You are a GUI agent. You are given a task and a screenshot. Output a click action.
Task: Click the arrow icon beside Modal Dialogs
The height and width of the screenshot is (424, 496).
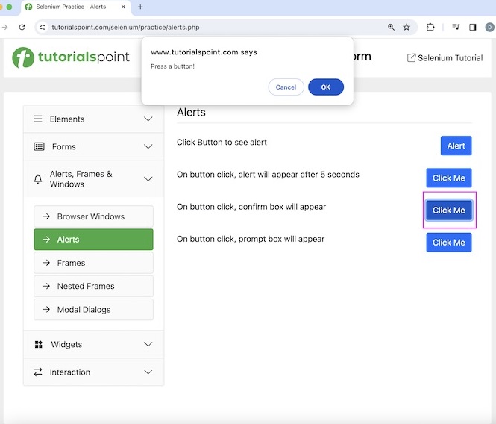coord(46,309)
